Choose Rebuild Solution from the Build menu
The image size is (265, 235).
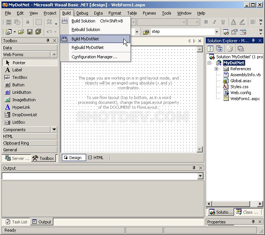click(x=95, y=30)
